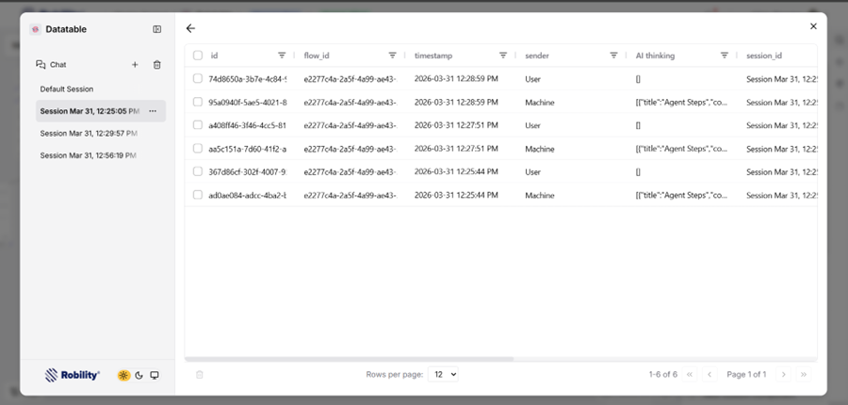848x405 pixels.
Task: Open filter menu for id column
Action: [x=282, y=56]
